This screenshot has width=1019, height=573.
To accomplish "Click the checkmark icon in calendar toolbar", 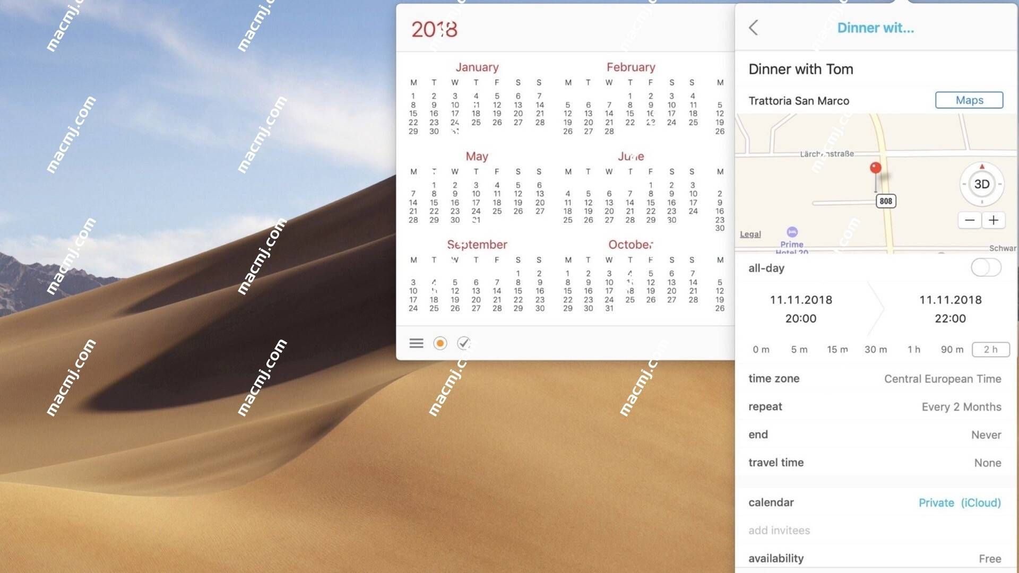I will pyautogui.click(x=463, y=343).
